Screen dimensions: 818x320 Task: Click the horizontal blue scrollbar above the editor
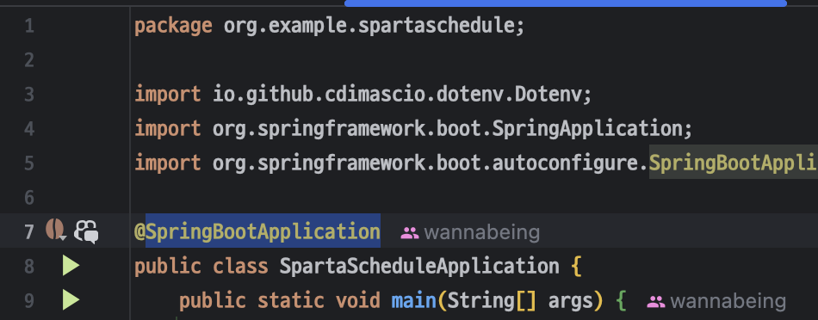(566, 3)
